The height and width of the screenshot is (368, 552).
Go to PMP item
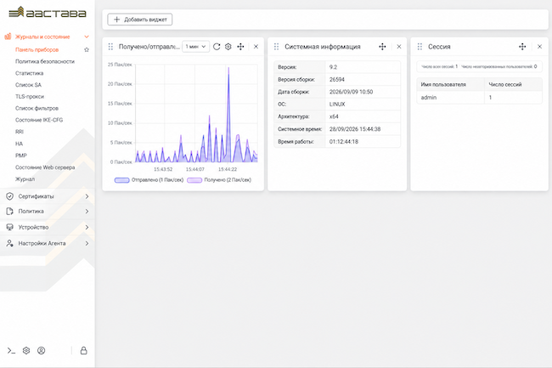tap(20, 156)
